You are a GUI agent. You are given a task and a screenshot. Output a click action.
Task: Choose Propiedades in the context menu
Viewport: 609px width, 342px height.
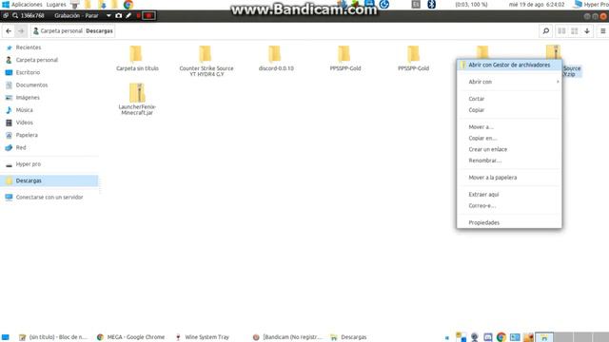click(x=509, y=222)
